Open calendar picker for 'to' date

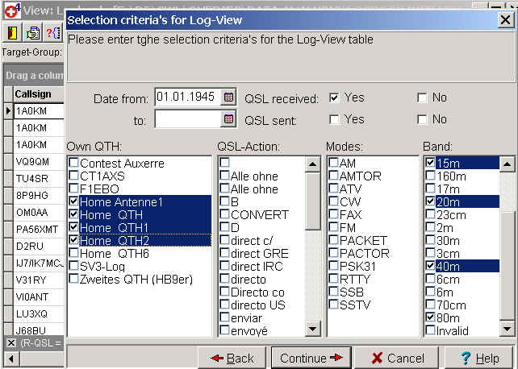click(228, 119)
